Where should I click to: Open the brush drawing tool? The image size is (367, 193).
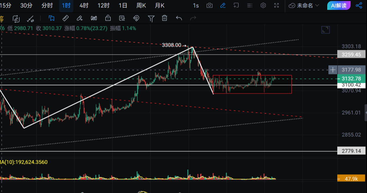pos(79,18)
